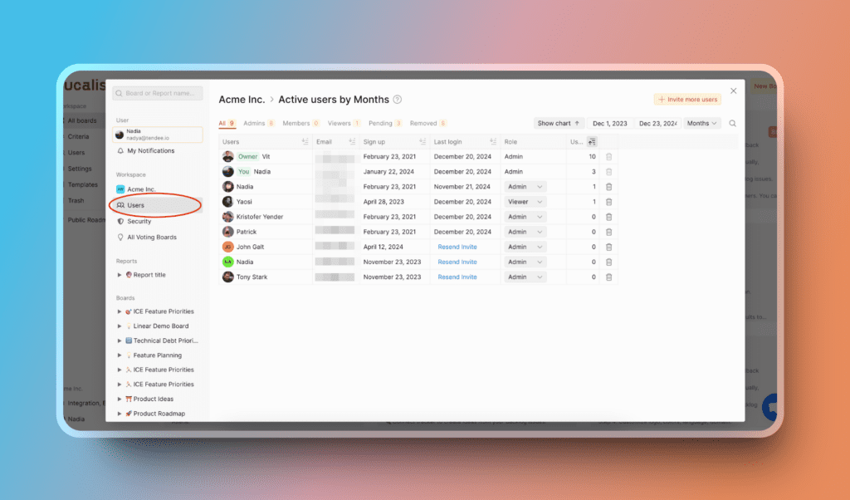Click the lightbulb icon for All Voting Boards
Viewport: 850px width, 500px height.
(x=121, y=238)
